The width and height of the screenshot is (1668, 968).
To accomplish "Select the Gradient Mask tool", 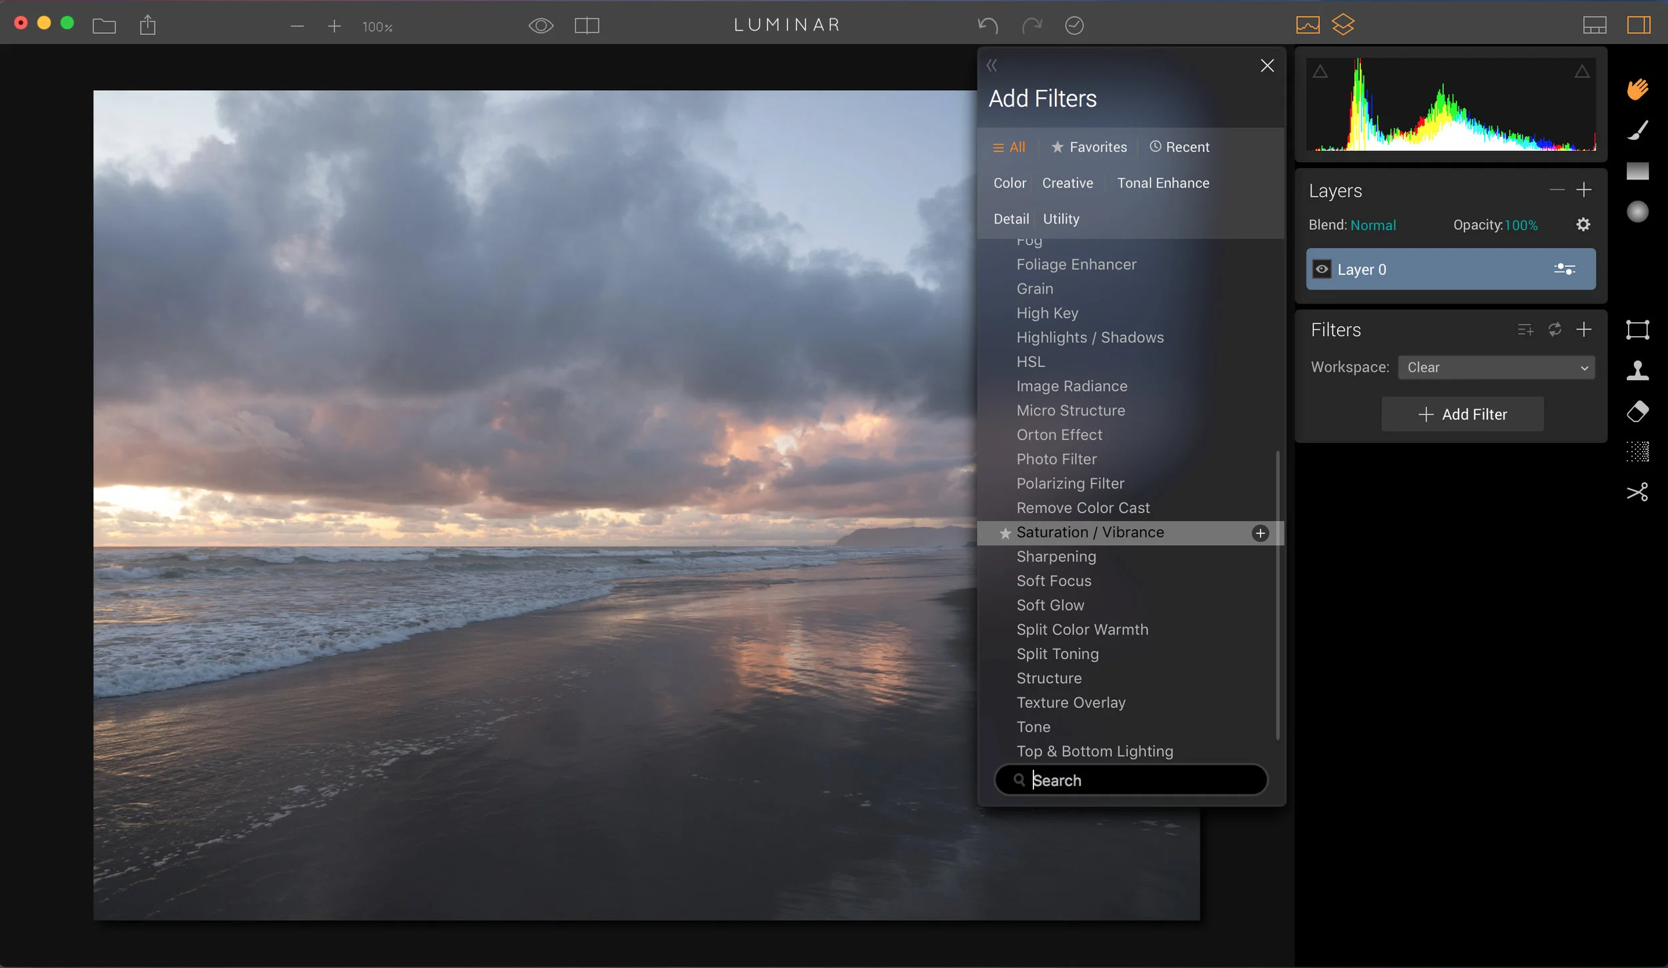I will point(1637,171).
